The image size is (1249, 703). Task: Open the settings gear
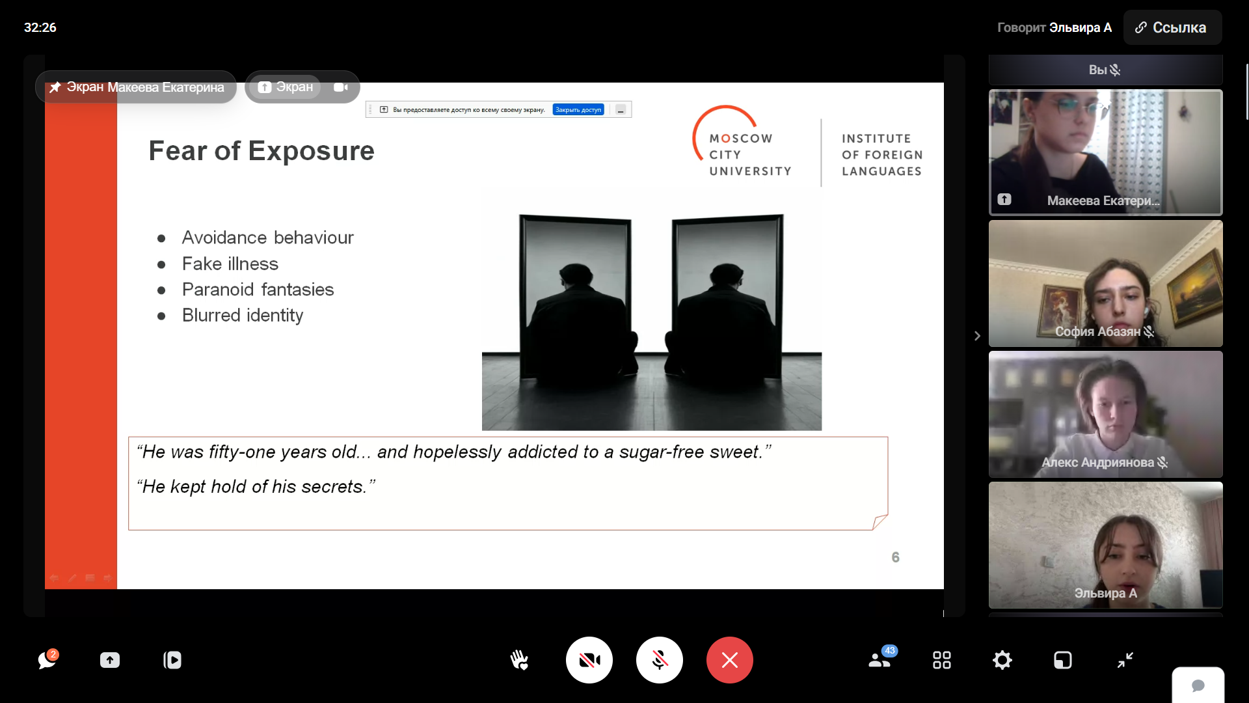(1002, 660)
